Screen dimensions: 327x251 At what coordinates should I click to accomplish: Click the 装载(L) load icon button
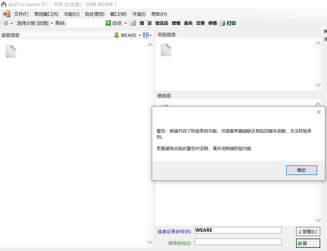[x=308, y=231]
